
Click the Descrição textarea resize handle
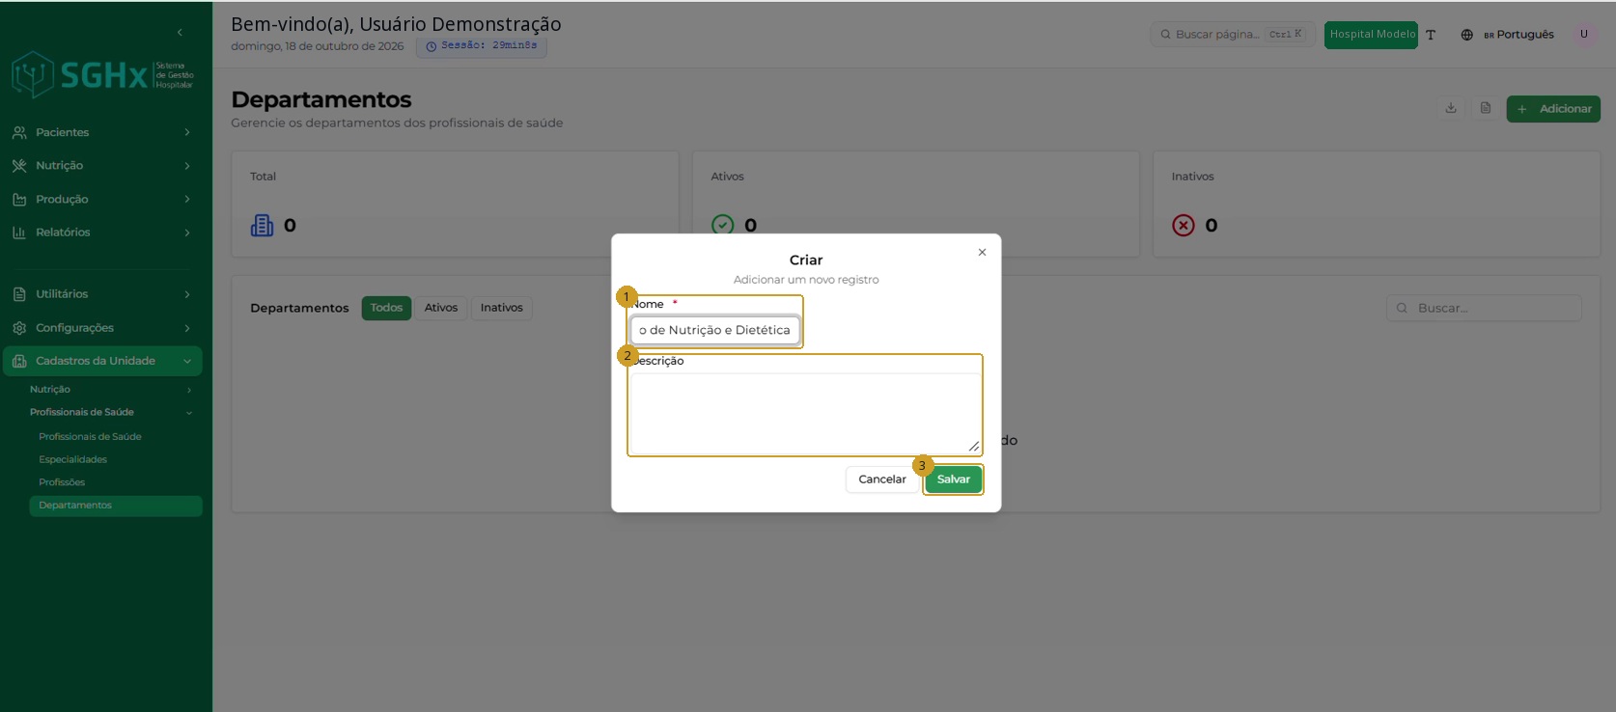[x=973, y=447]
